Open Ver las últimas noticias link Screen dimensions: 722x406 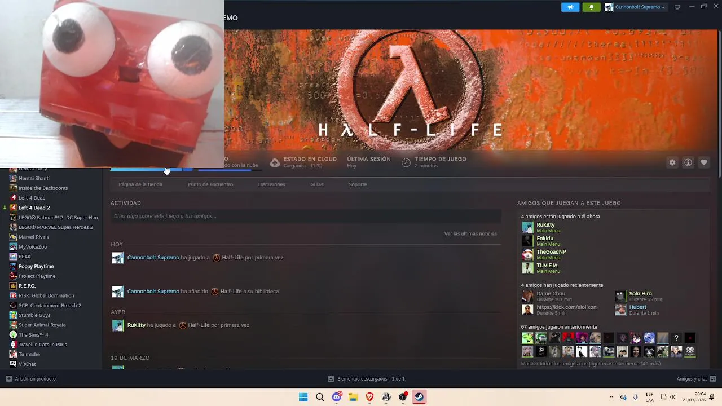pos(470,233)
